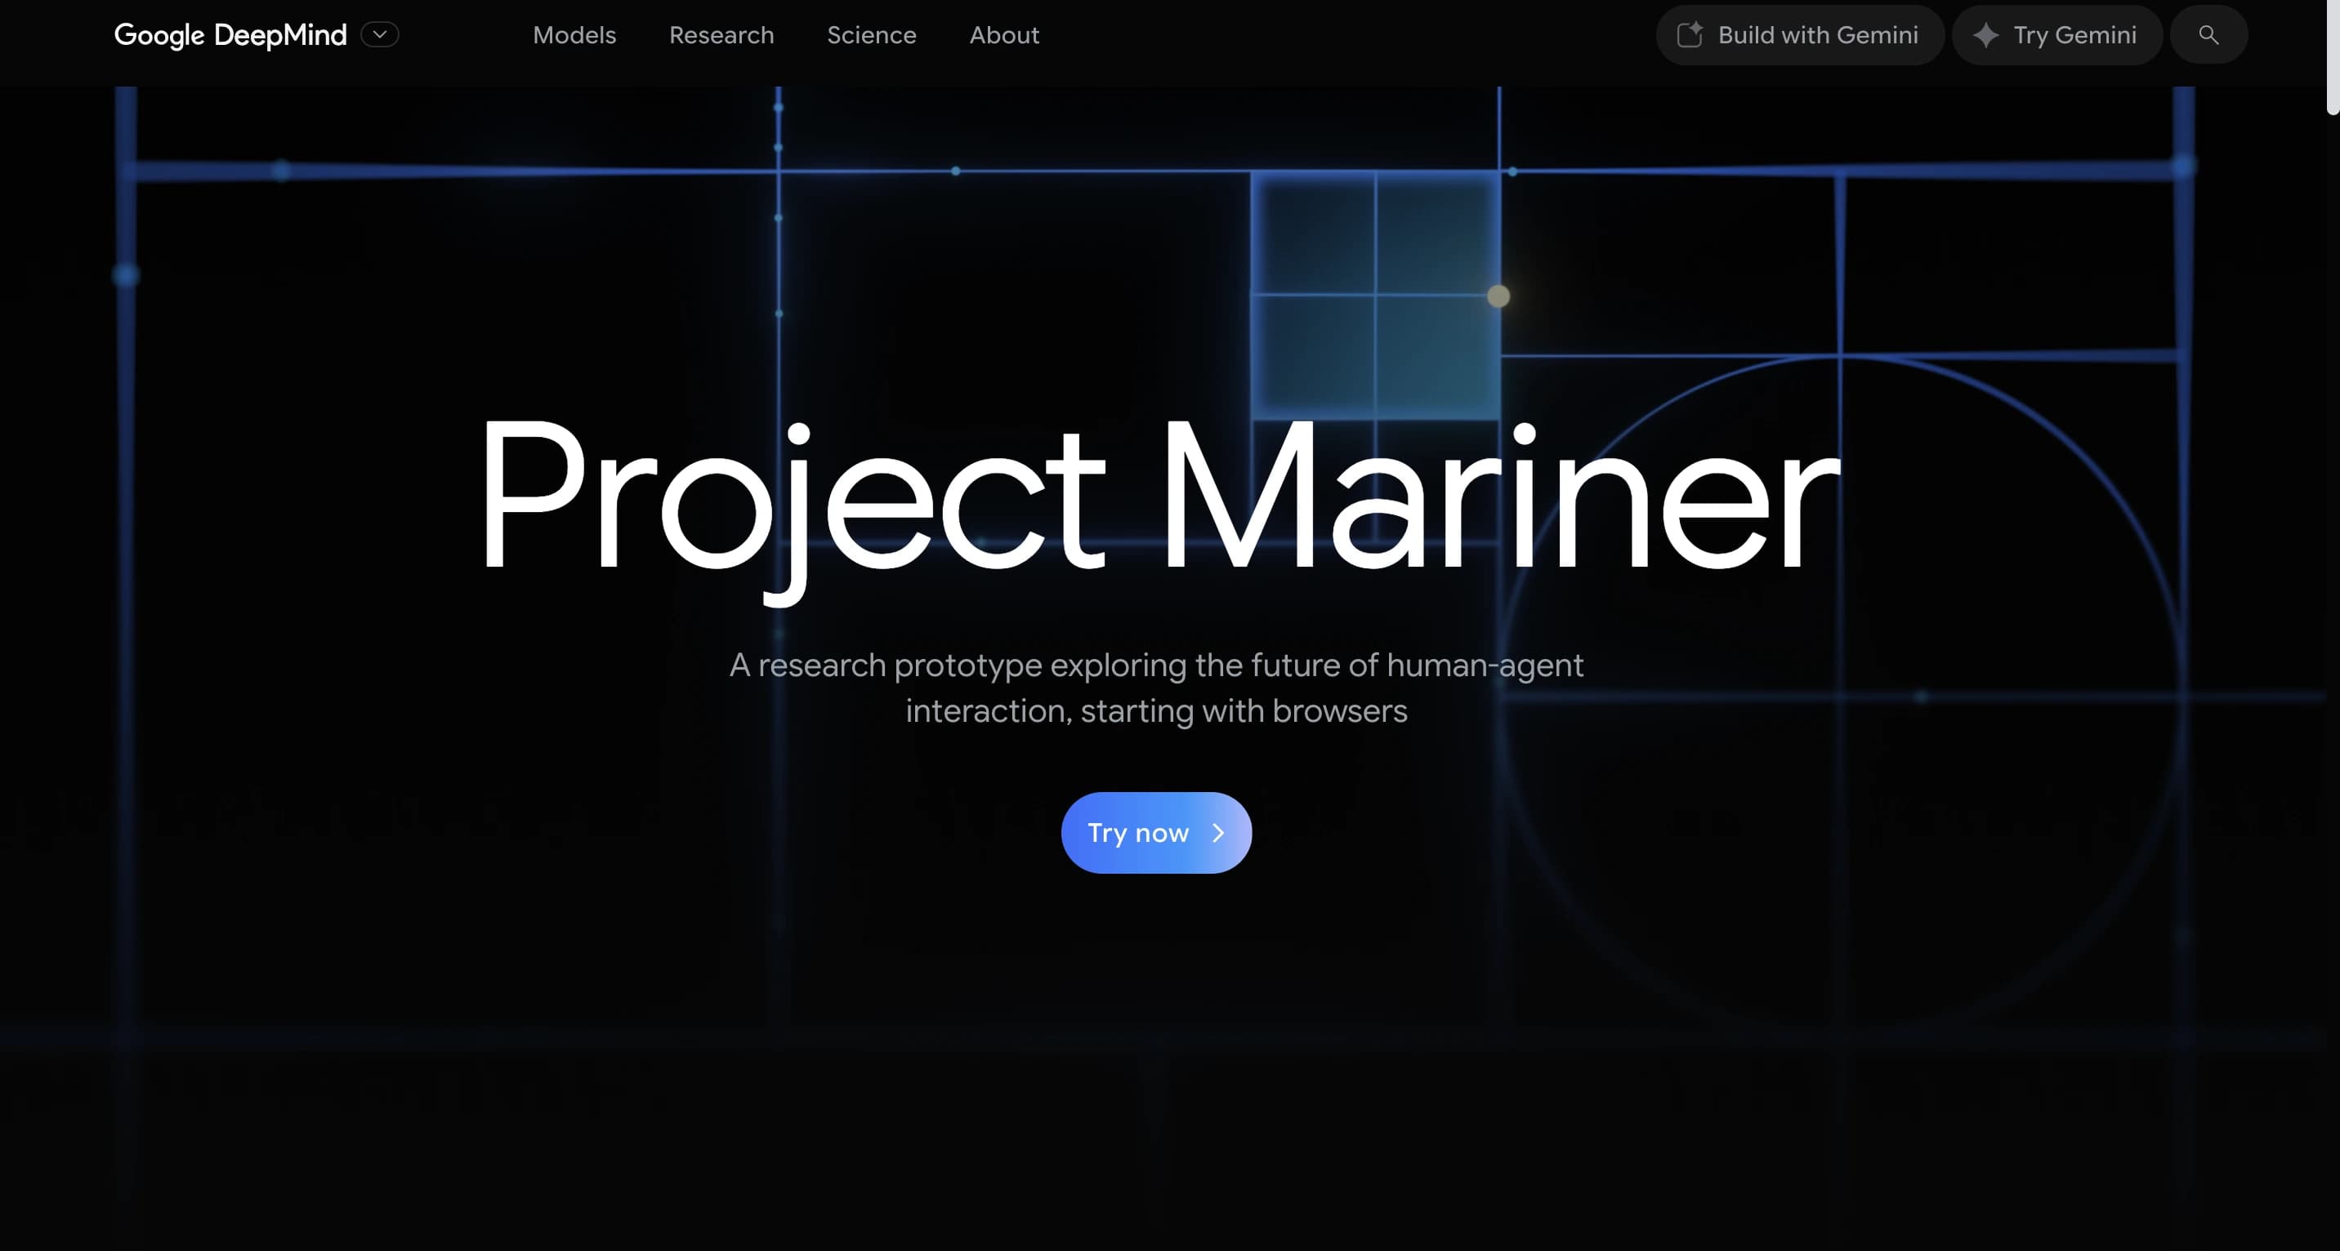Select the Science navigation item
The height and width of the screenshot is (1251, 2340).
pos(871,34)
